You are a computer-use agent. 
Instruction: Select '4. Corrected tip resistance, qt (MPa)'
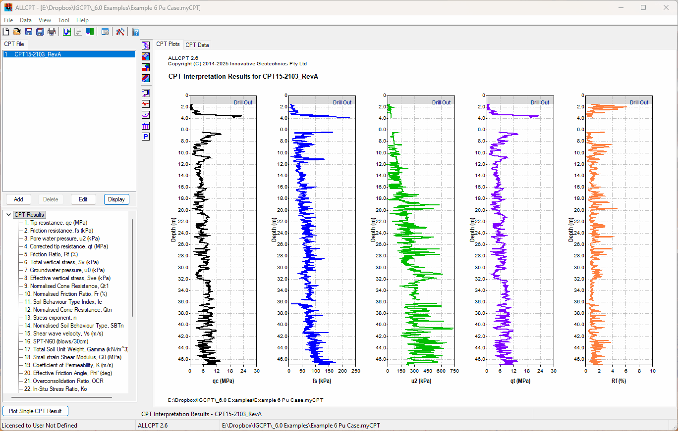[66, 246]
